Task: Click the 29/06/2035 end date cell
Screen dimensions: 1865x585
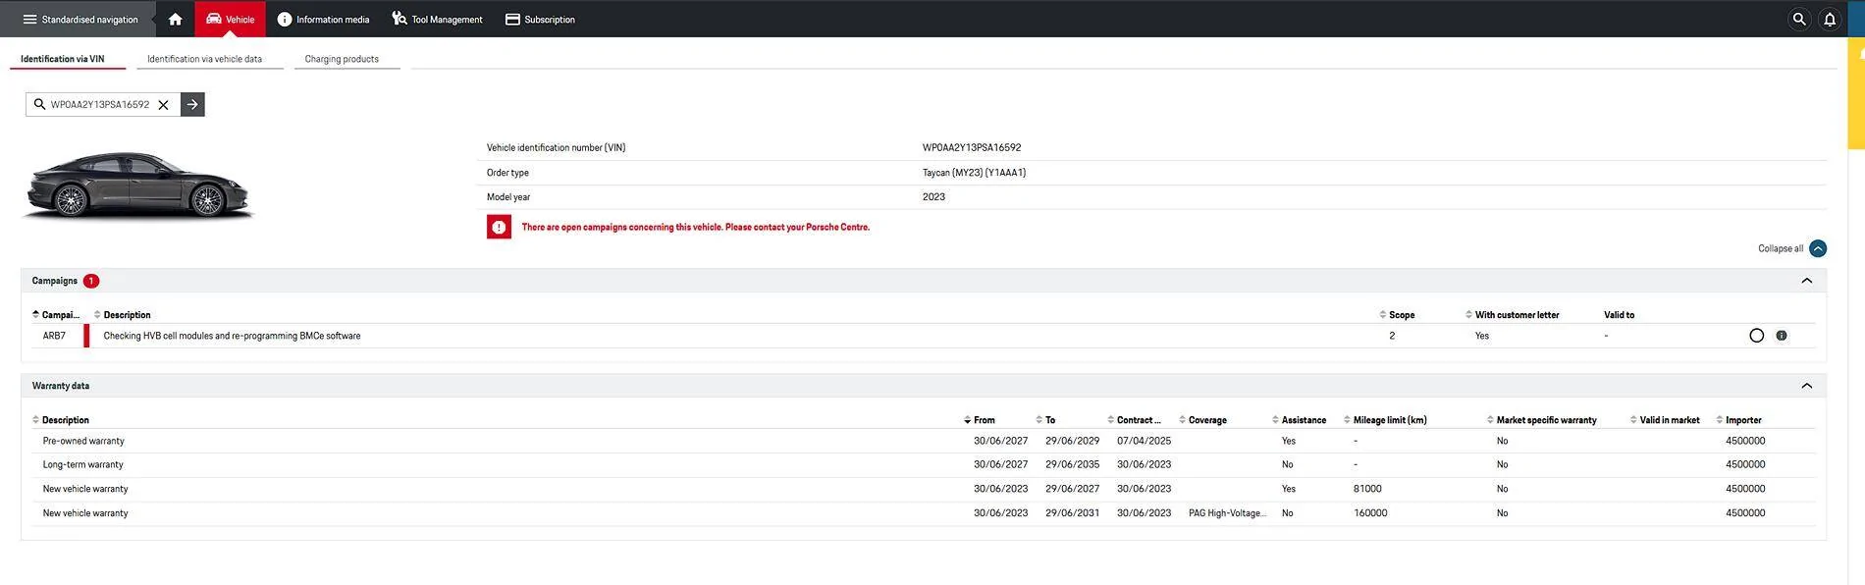Action: click(1072, 464)
